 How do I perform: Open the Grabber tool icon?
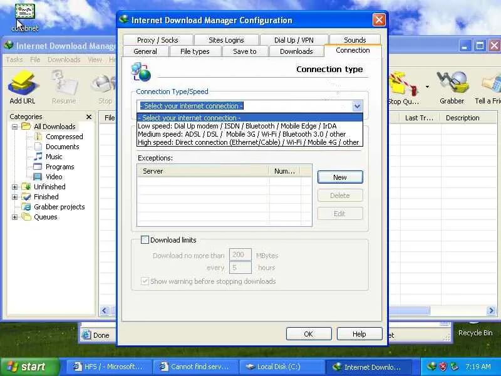(x=452, y=83)
